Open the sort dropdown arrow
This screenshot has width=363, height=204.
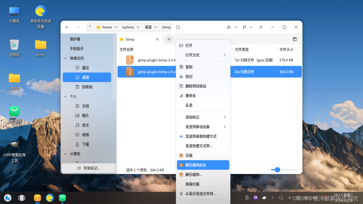[x=251, y=27]
